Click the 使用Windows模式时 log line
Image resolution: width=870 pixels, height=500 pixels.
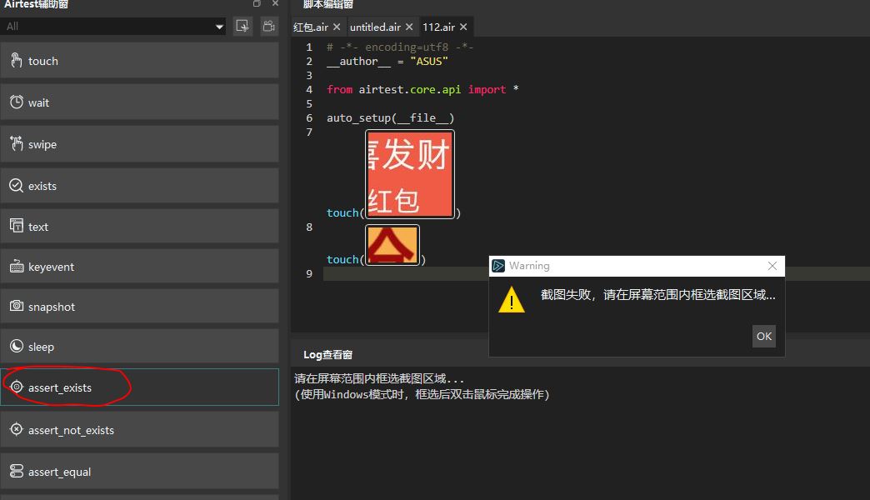pyautogui.click(x=422, y=394)
